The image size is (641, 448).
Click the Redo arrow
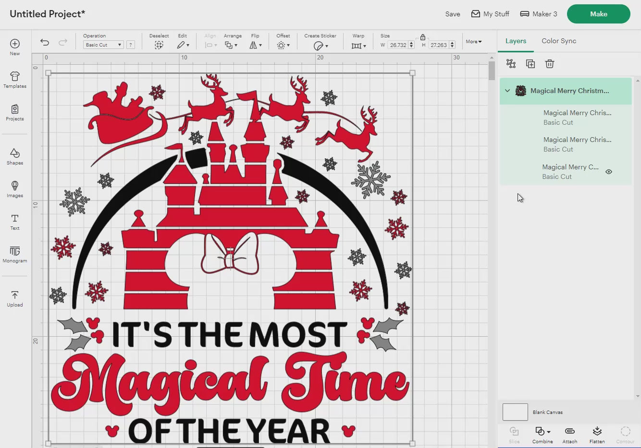[x=63, y=42]
